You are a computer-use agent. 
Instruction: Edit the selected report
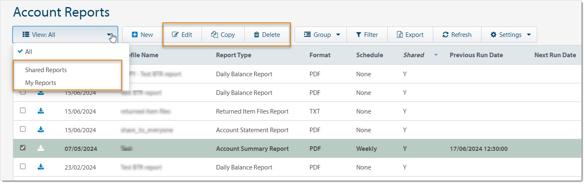click(182, 35)
